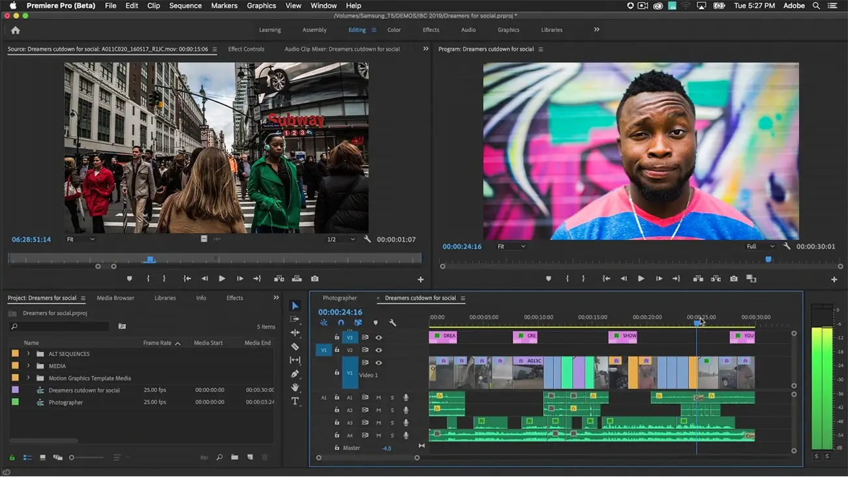The width and height of the screenshot is (848, 477).
Task: Select the Razor tool
Action: (x=295, y=347)
